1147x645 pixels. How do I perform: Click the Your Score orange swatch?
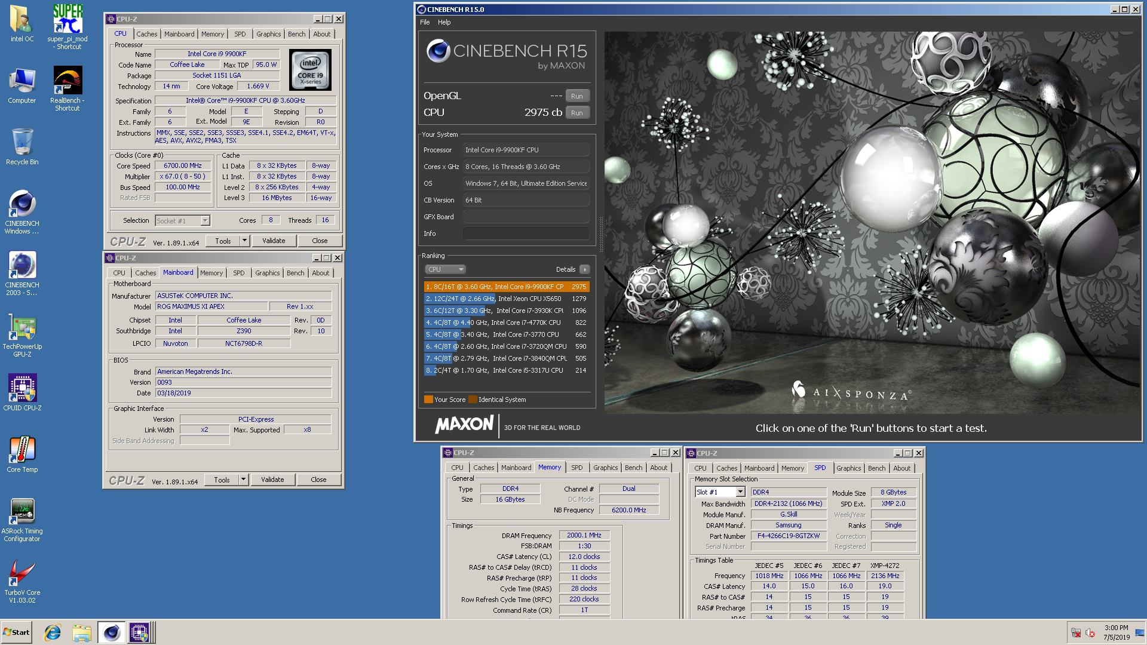point(428,400)
